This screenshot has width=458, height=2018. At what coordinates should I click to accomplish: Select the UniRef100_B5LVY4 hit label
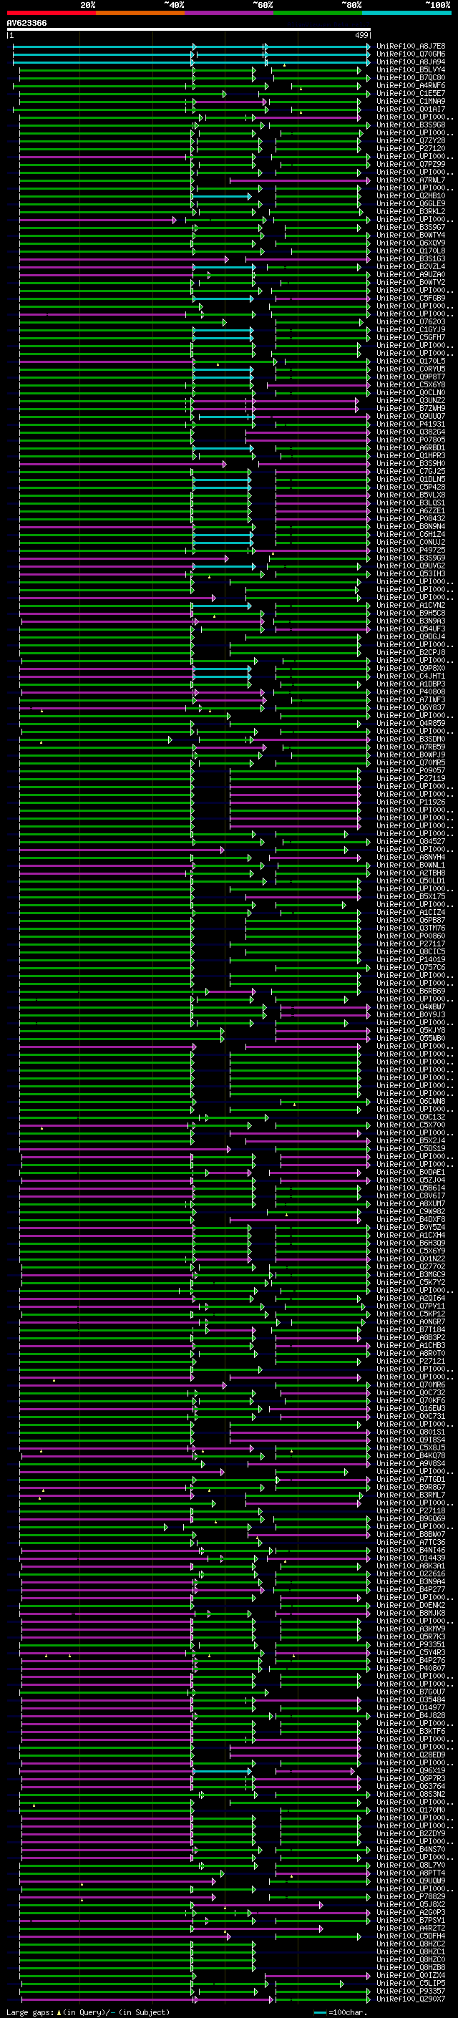coord(410,69)
